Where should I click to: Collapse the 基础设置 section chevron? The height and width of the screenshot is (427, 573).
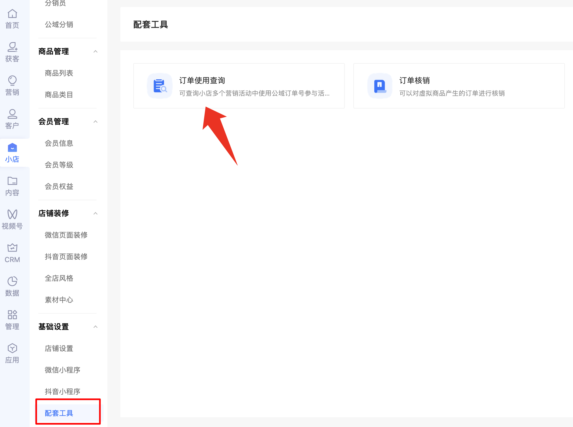(95, 327)
